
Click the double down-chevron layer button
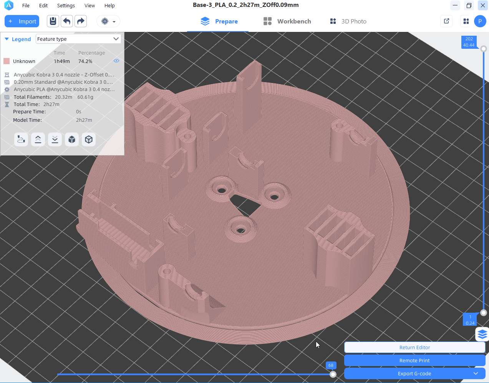55,139
